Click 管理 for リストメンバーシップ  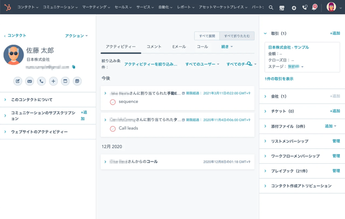336,141
